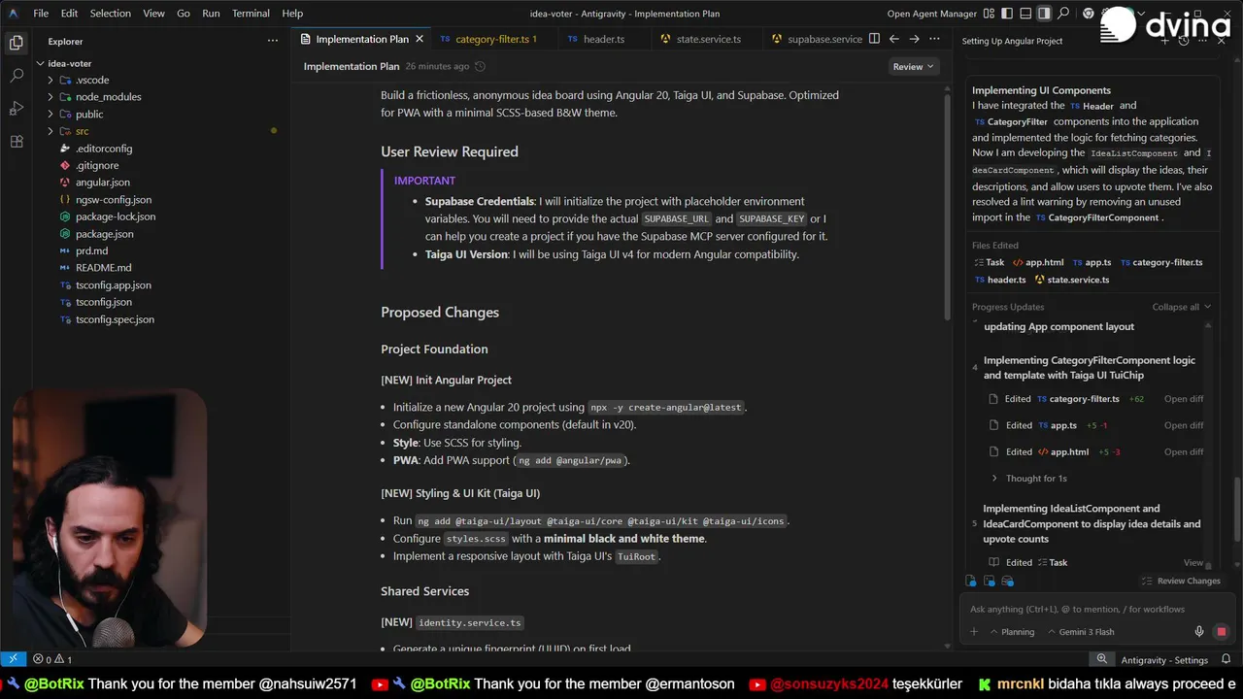Toggle primary side bar visibility
This screenshot has width=1243, height=699.
pyautogui.click(x=1007, y=14)
